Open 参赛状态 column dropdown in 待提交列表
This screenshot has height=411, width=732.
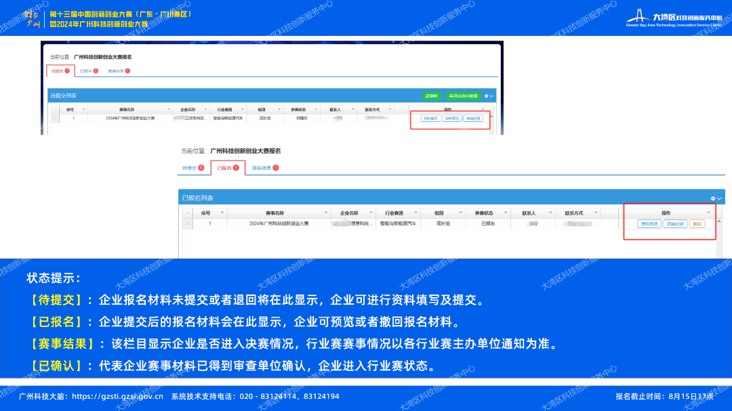tap(316, 110)
